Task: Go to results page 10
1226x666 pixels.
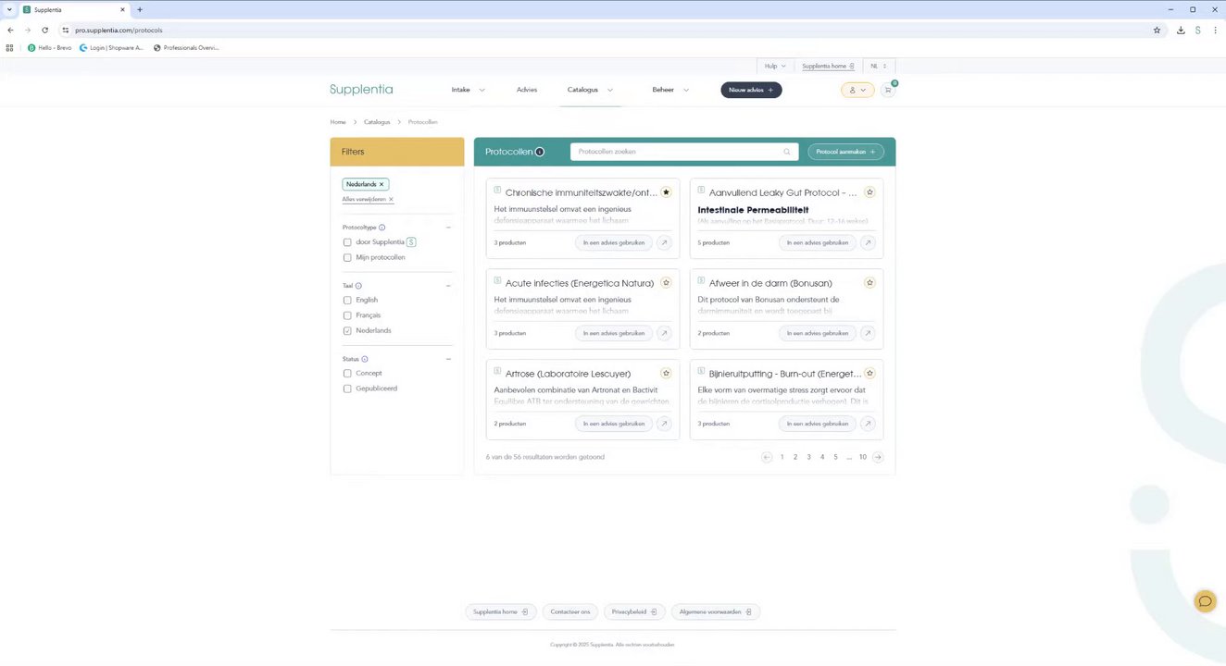Action: (862, 457)
